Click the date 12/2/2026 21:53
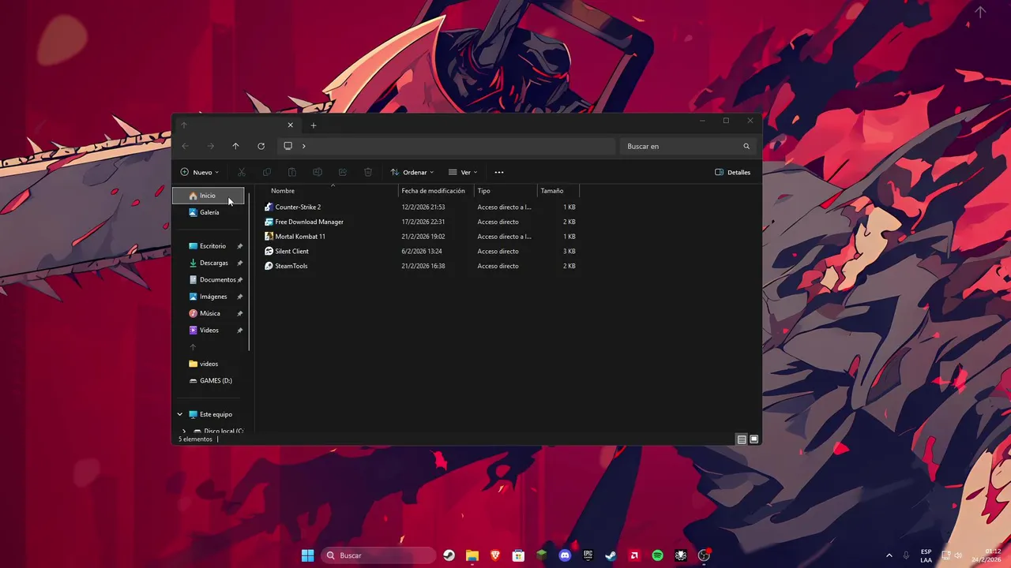The width and height of the screenshot is (1011, 568). 423,207
